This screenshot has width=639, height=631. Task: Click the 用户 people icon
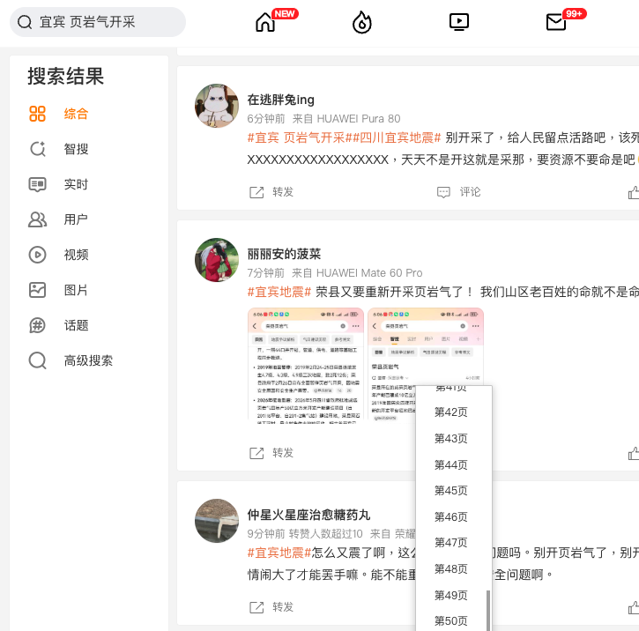38,219
